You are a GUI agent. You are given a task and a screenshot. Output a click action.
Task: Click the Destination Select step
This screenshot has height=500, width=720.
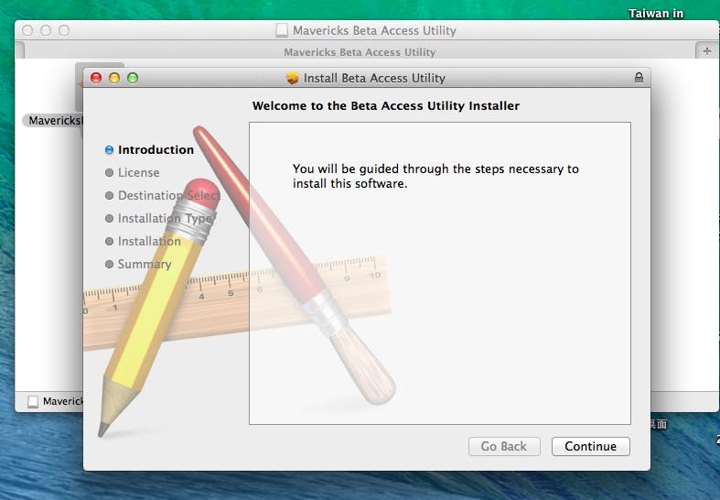tap(168, 195)
